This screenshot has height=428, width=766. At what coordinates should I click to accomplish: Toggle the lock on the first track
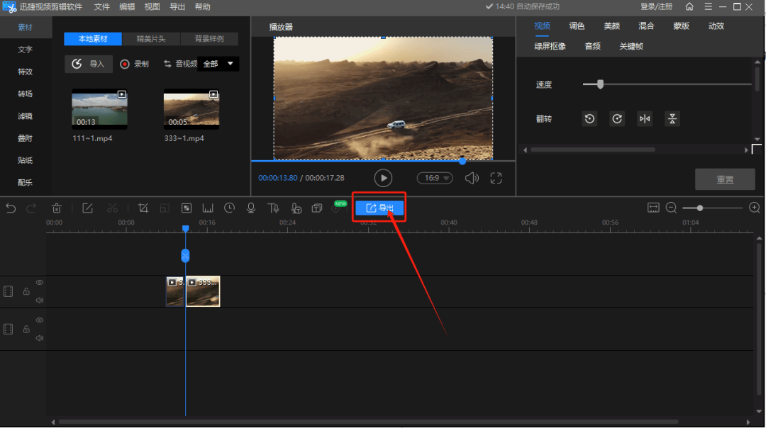26,291
